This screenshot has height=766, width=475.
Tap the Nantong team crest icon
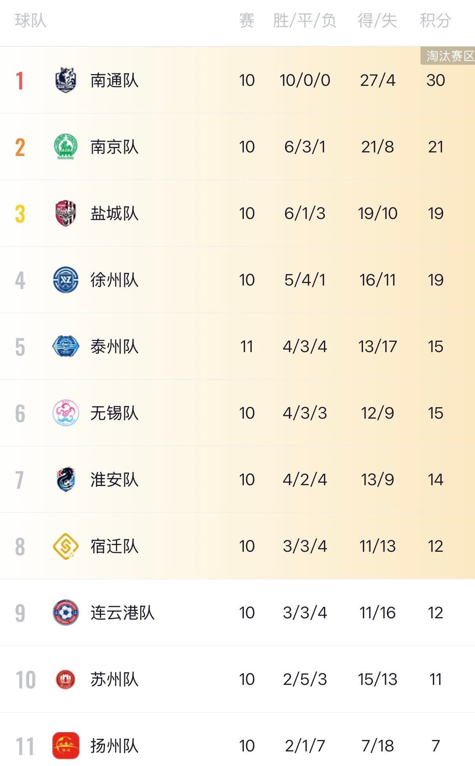click(66, 80)
